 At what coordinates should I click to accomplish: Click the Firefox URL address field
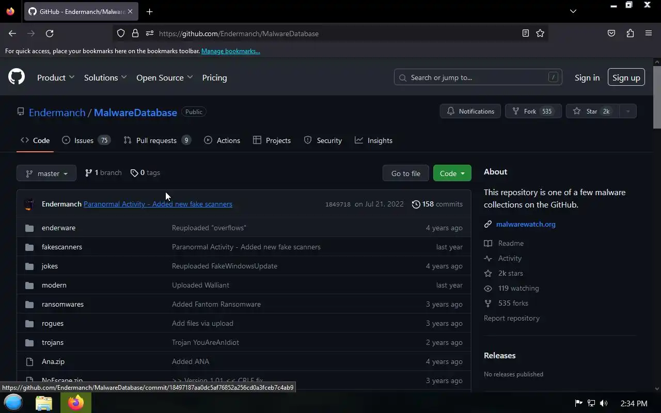[330, 34]
